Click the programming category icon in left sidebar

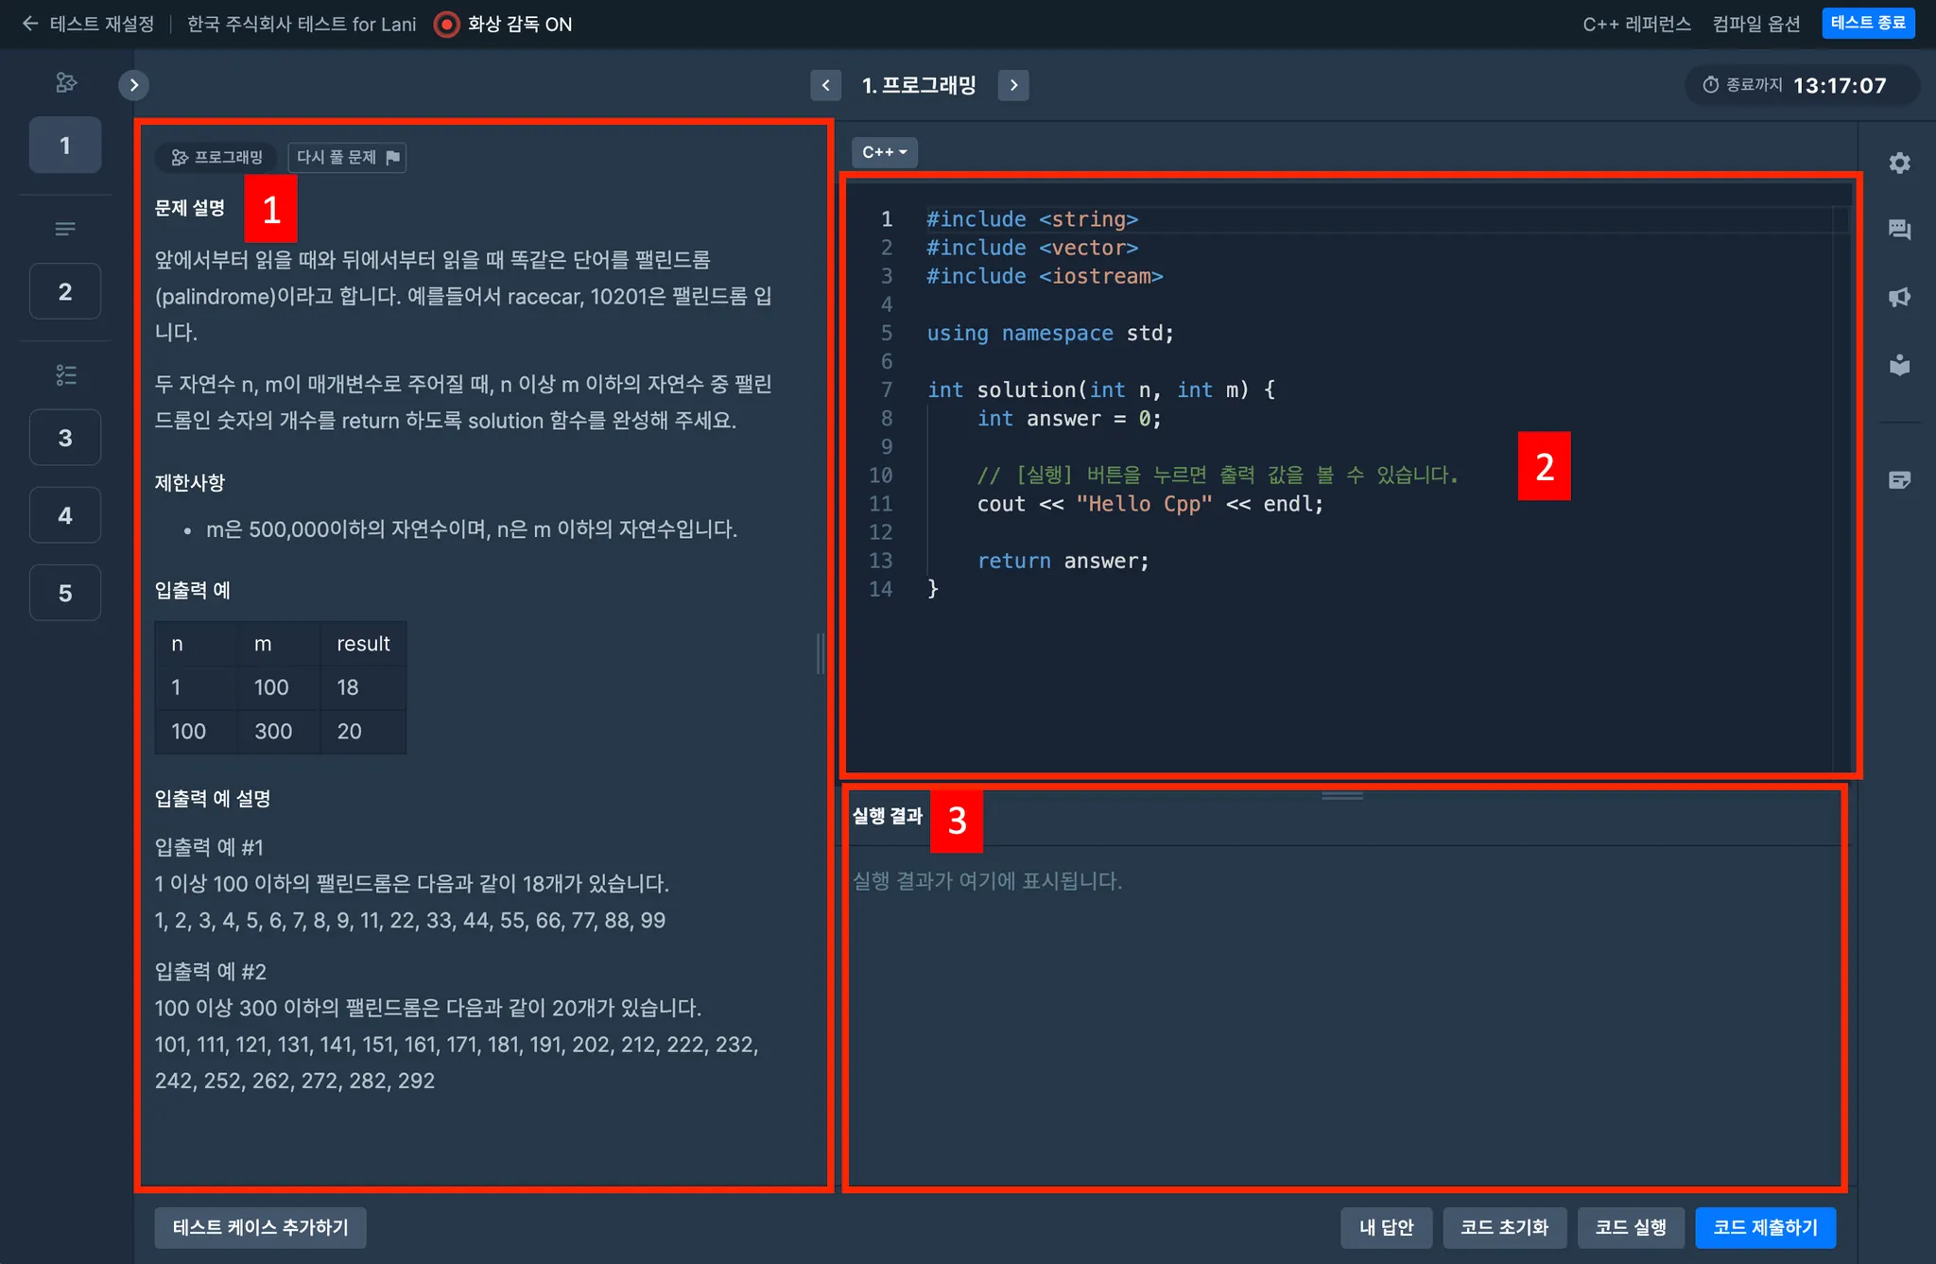(x=65, y=83)
